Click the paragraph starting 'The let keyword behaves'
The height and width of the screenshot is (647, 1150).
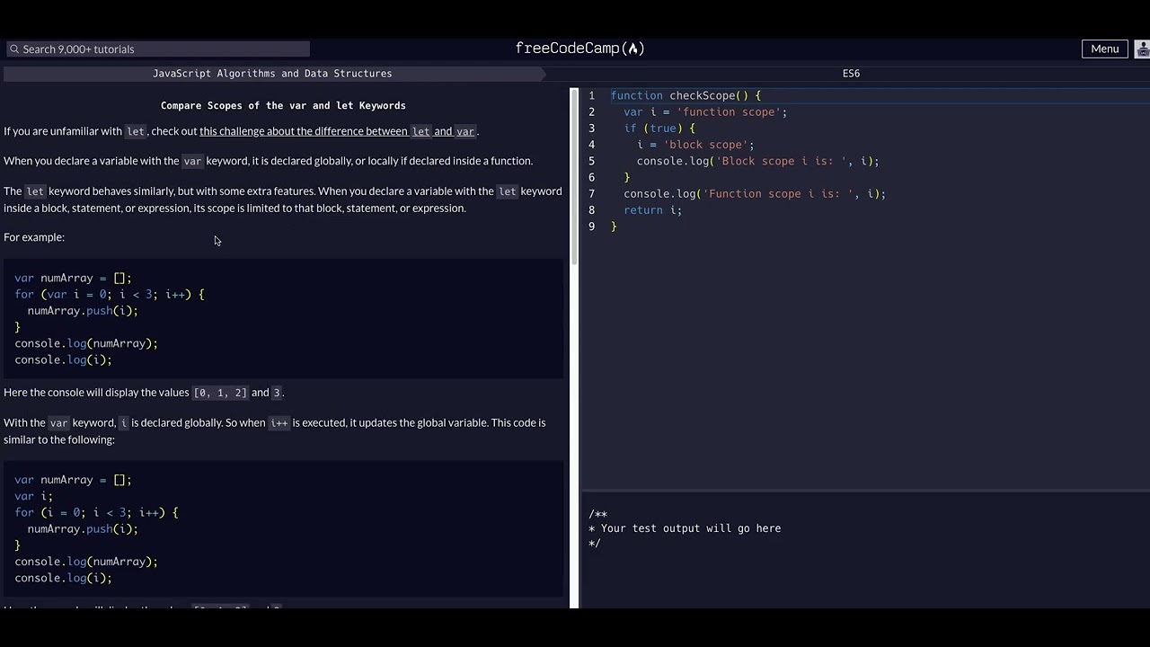point(283,199)
